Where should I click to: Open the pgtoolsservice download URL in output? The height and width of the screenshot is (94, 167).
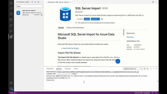coord(98,72)
